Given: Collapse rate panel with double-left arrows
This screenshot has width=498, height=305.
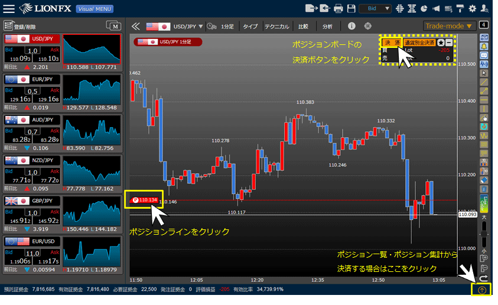Looking at the screenshot, I should (136, 26).
